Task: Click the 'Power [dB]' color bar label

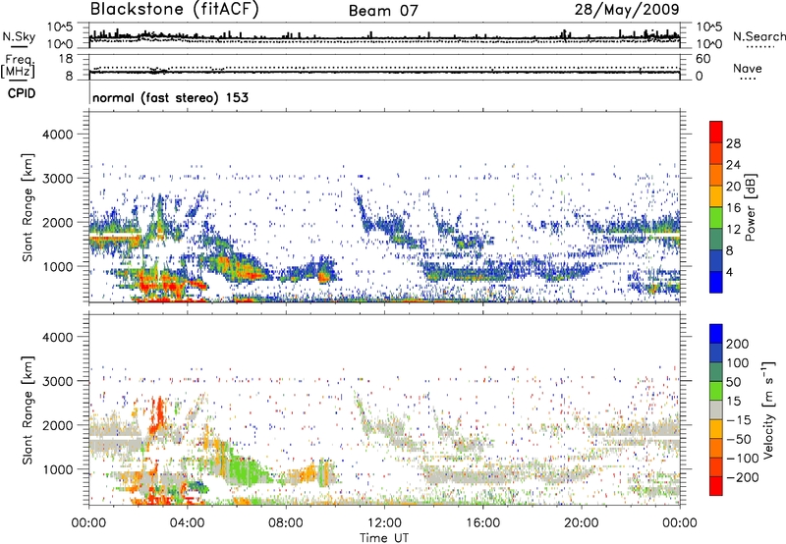Action: [750, 207]
